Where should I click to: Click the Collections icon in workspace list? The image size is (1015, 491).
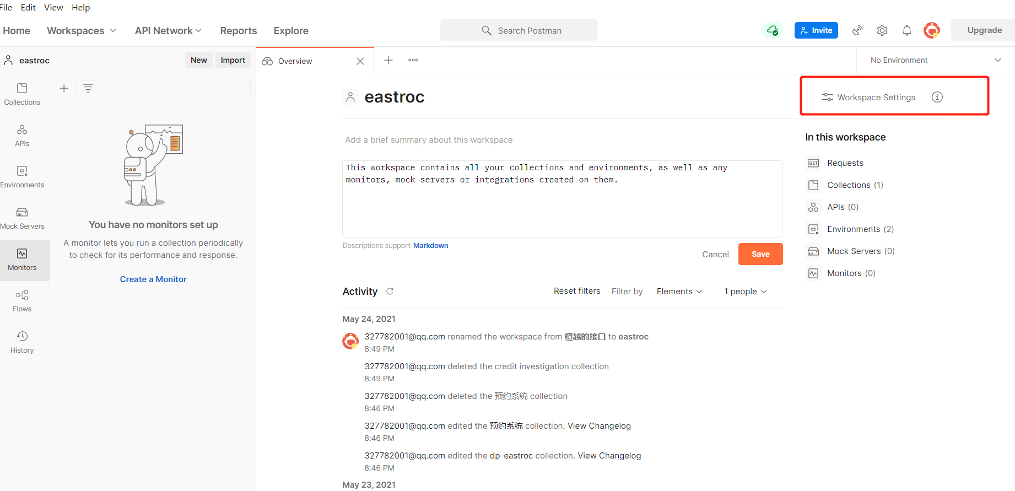click(813, 185)
